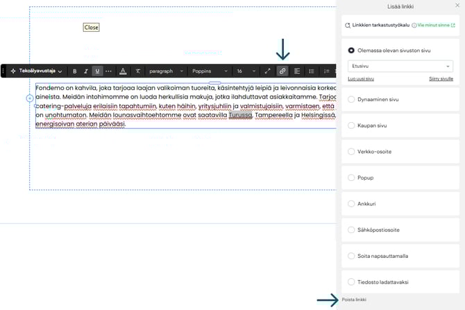Select the Sähköpostiosoite radio option
The height and width of the screenshot is (310, 465).
pyautogui.click(x=351, y=230)
